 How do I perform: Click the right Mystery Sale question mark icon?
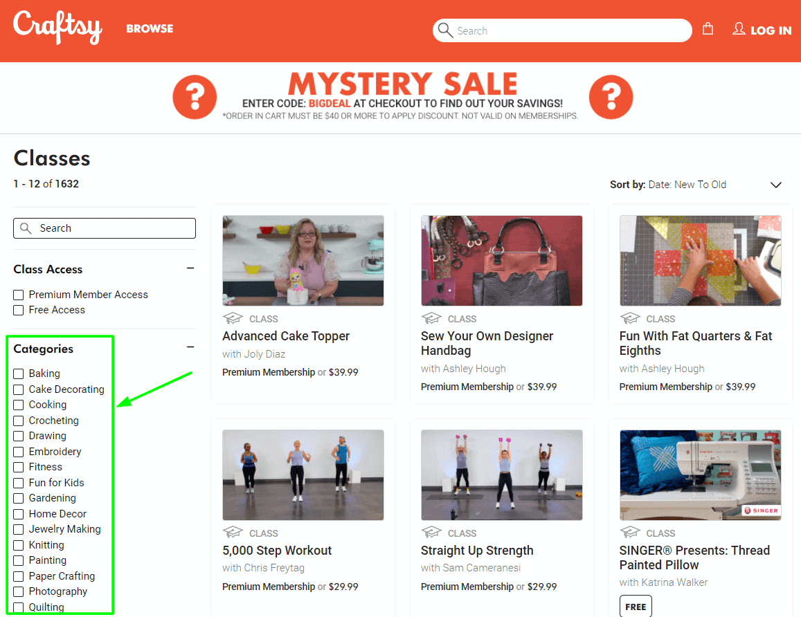pos(611,97)
